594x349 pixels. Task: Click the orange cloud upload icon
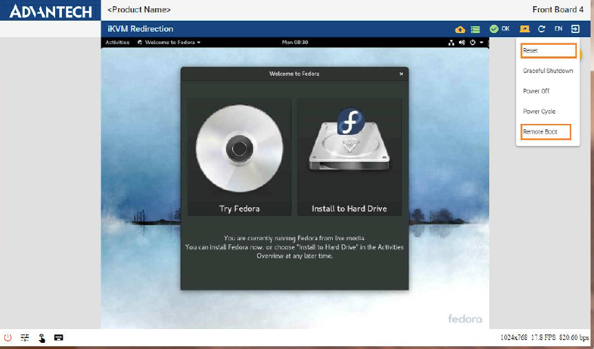coord(460,29)
